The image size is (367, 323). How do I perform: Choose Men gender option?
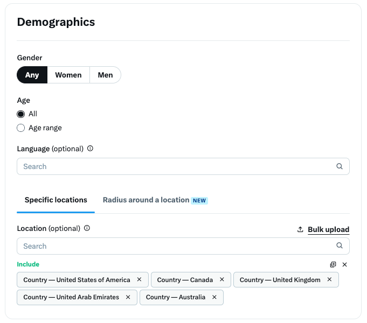[x=105, y=75]
